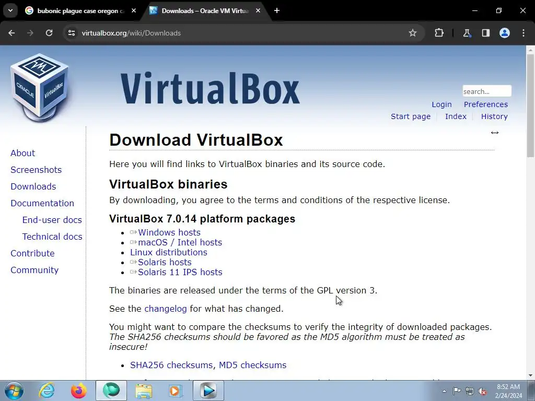This screenshot has height=401, width=535.
Task: Show hidden system tray icons
Action: [x=444, y=391]
